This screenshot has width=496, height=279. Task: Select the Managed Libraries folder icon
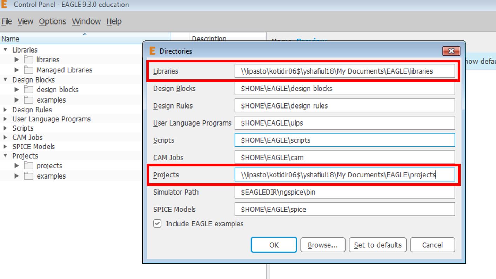point(28,70)
